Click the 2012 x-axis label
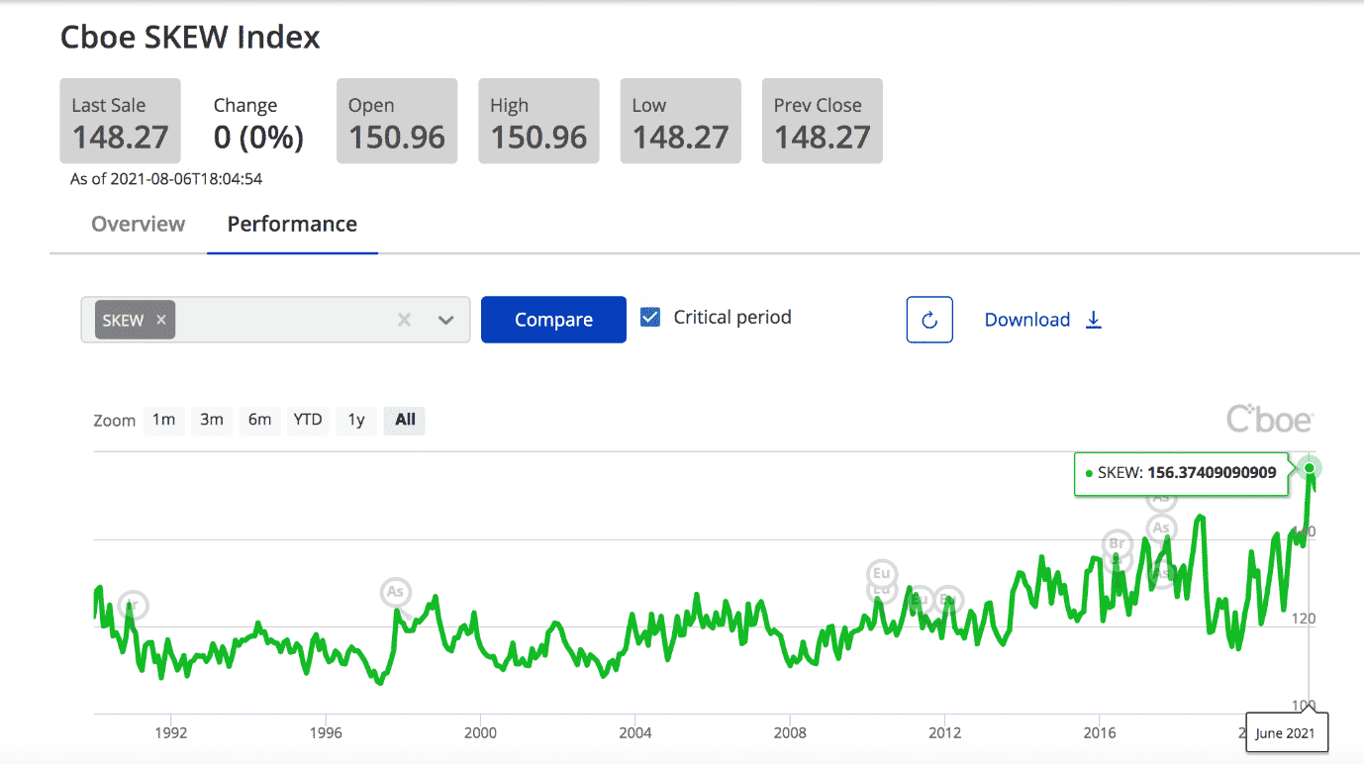The height and width of the screenshot is (764, 1364). pos(945,732)
